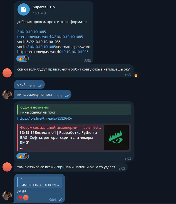Open the lolz.live/threads/8583645 link
This screenshot has height=204, width=176.
tap(45, 119)
